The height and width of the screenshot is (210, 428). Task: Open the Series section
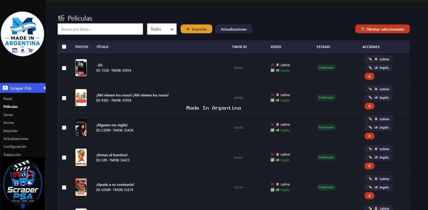[x=8, y=115]
